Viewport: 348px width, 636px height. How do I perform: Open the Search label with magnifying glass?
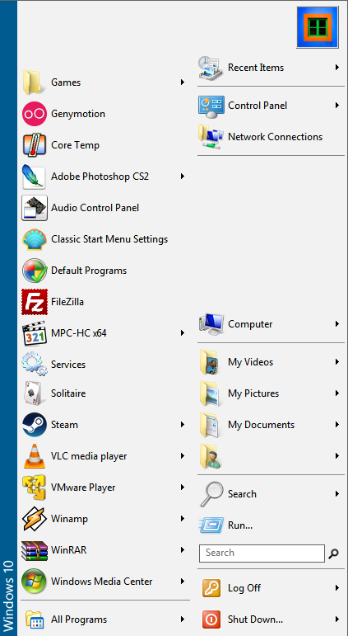point(242,494)
